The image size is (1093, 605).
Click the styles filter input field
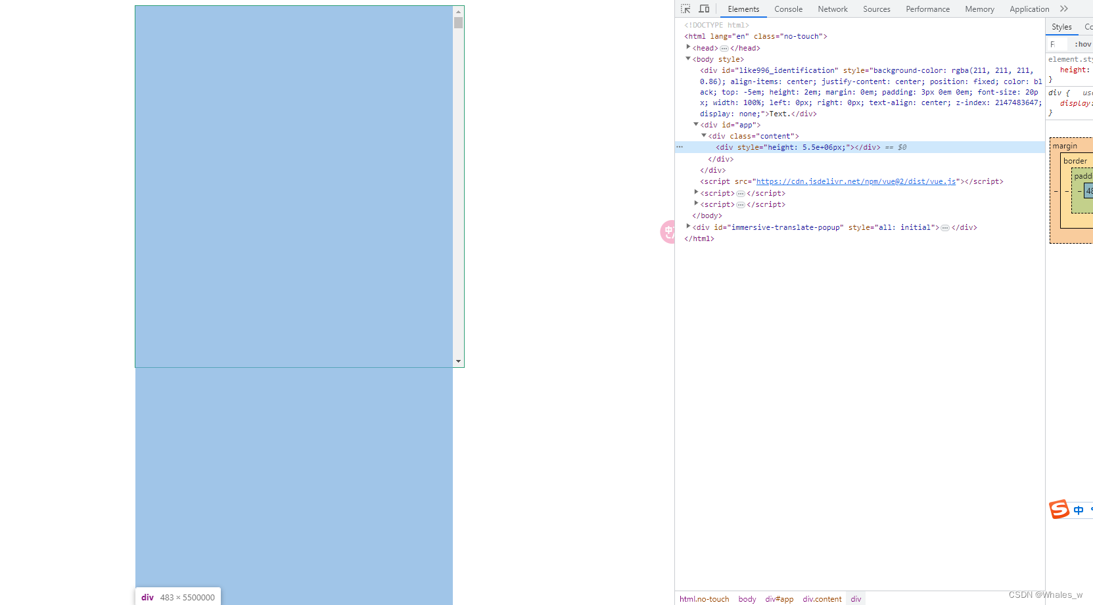pyautogui.click(x=1059, y=44)
